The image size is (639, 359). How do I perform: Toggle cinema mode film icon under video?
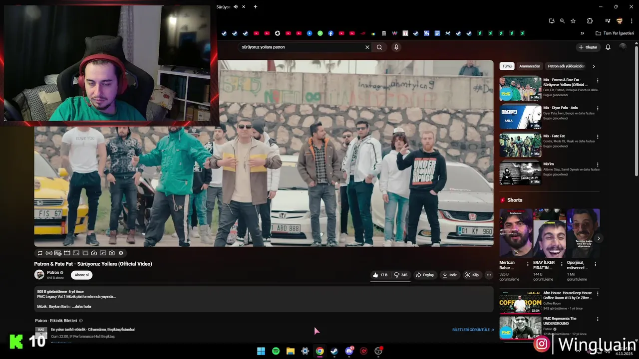pos(67,253)
